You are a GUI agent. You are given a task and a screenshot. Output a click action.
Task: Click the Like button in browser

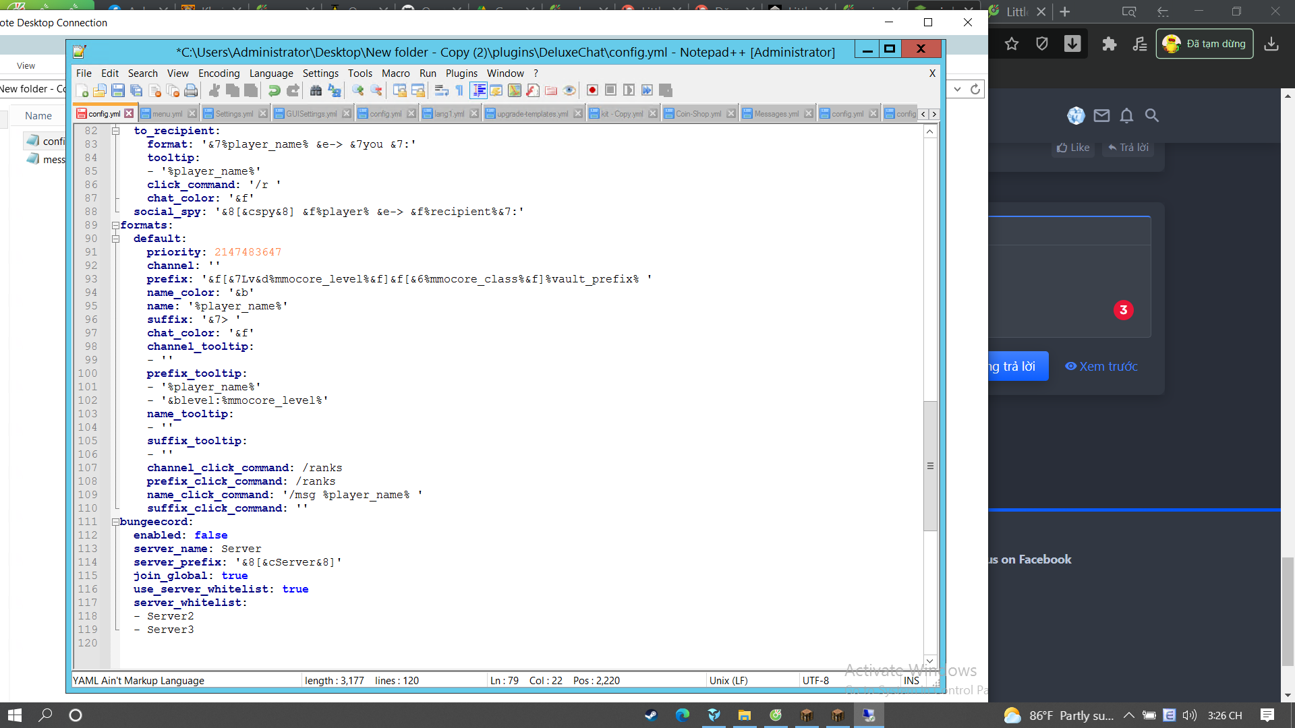tap(1073, 148)
